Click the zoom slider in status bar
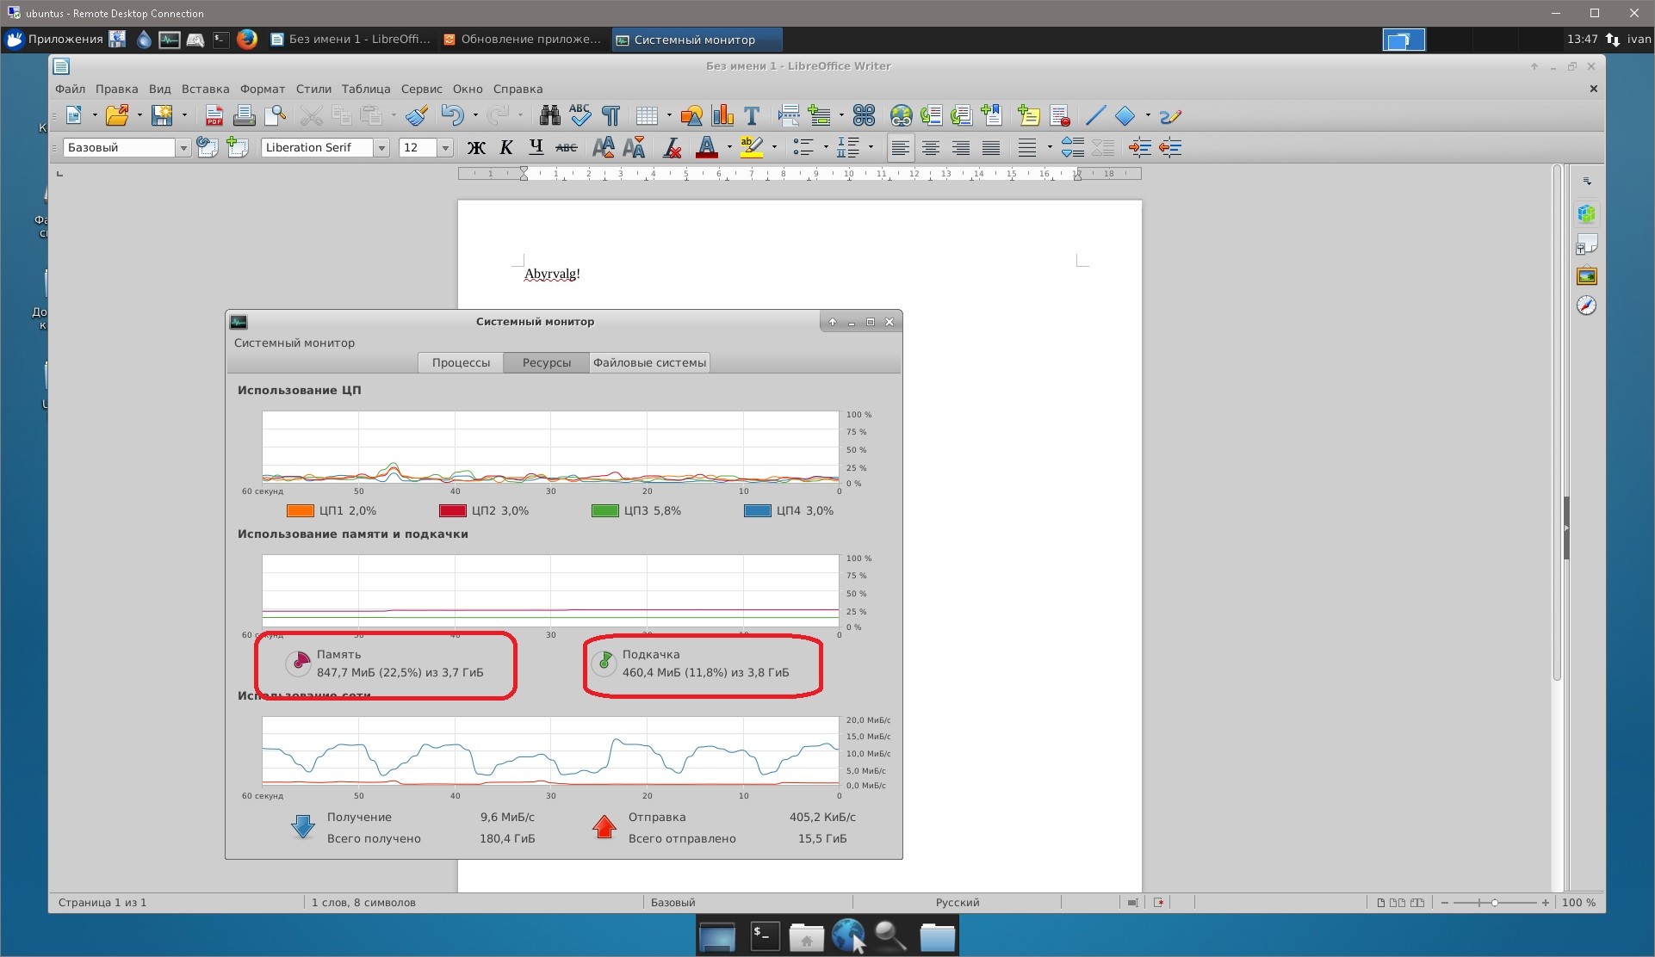 tap(1494, 903)
